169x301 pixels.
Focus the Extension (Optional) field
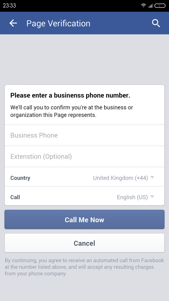click(84, 157)
